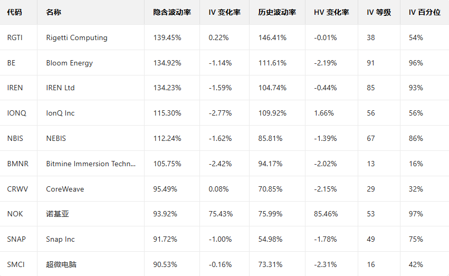Click Bitmine Immersion Techn... name
The width and height of the screenshot is (449, 276).
(91, 164)
